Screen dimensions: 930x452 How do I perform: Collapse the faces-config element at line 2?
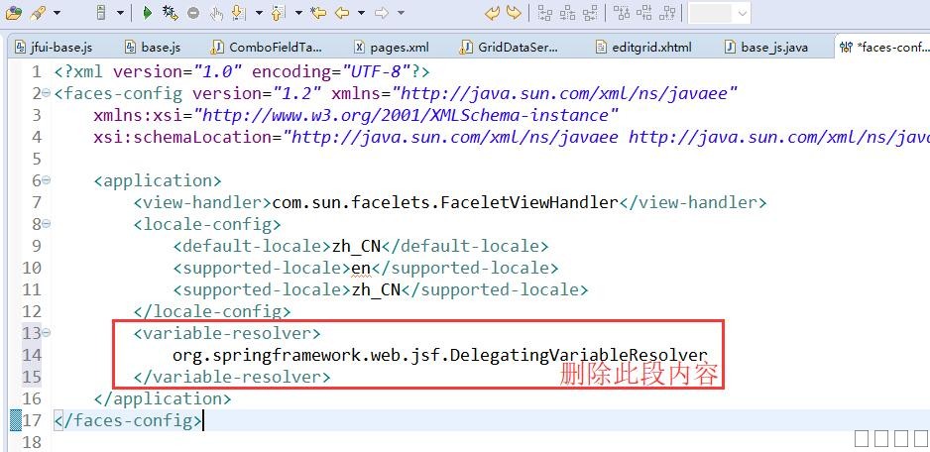(x=47, y=93)
